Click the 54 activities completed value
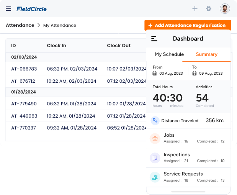 (x=202, y=98)
